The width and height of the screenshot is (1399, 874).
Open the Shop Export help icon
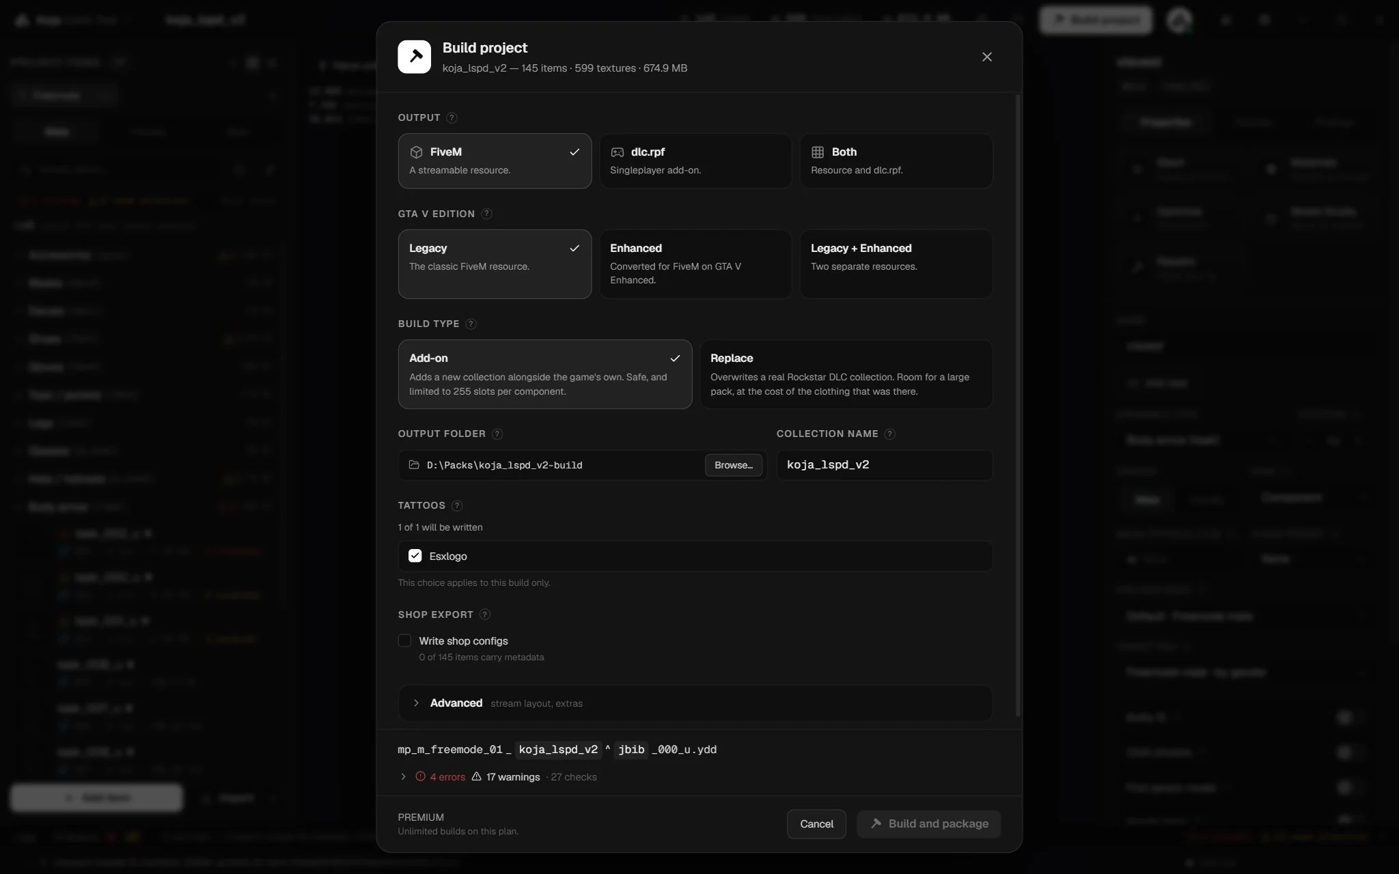pos(485,615)
